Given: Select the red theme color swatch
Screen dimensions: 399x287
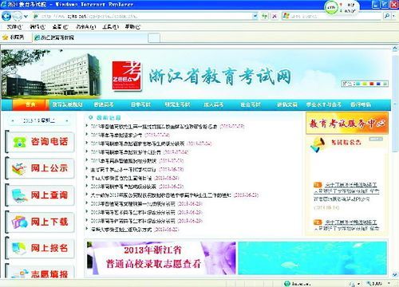Looking at the screenshot, I should (x=372, y=84).
